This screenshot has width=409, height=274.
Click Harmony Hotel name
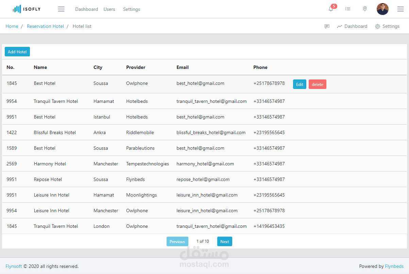50,164
